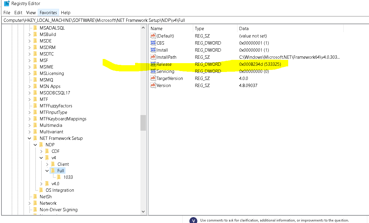369x223 pixels.
Task: Expand the MSN Apps key
Action: pos(29,86)
